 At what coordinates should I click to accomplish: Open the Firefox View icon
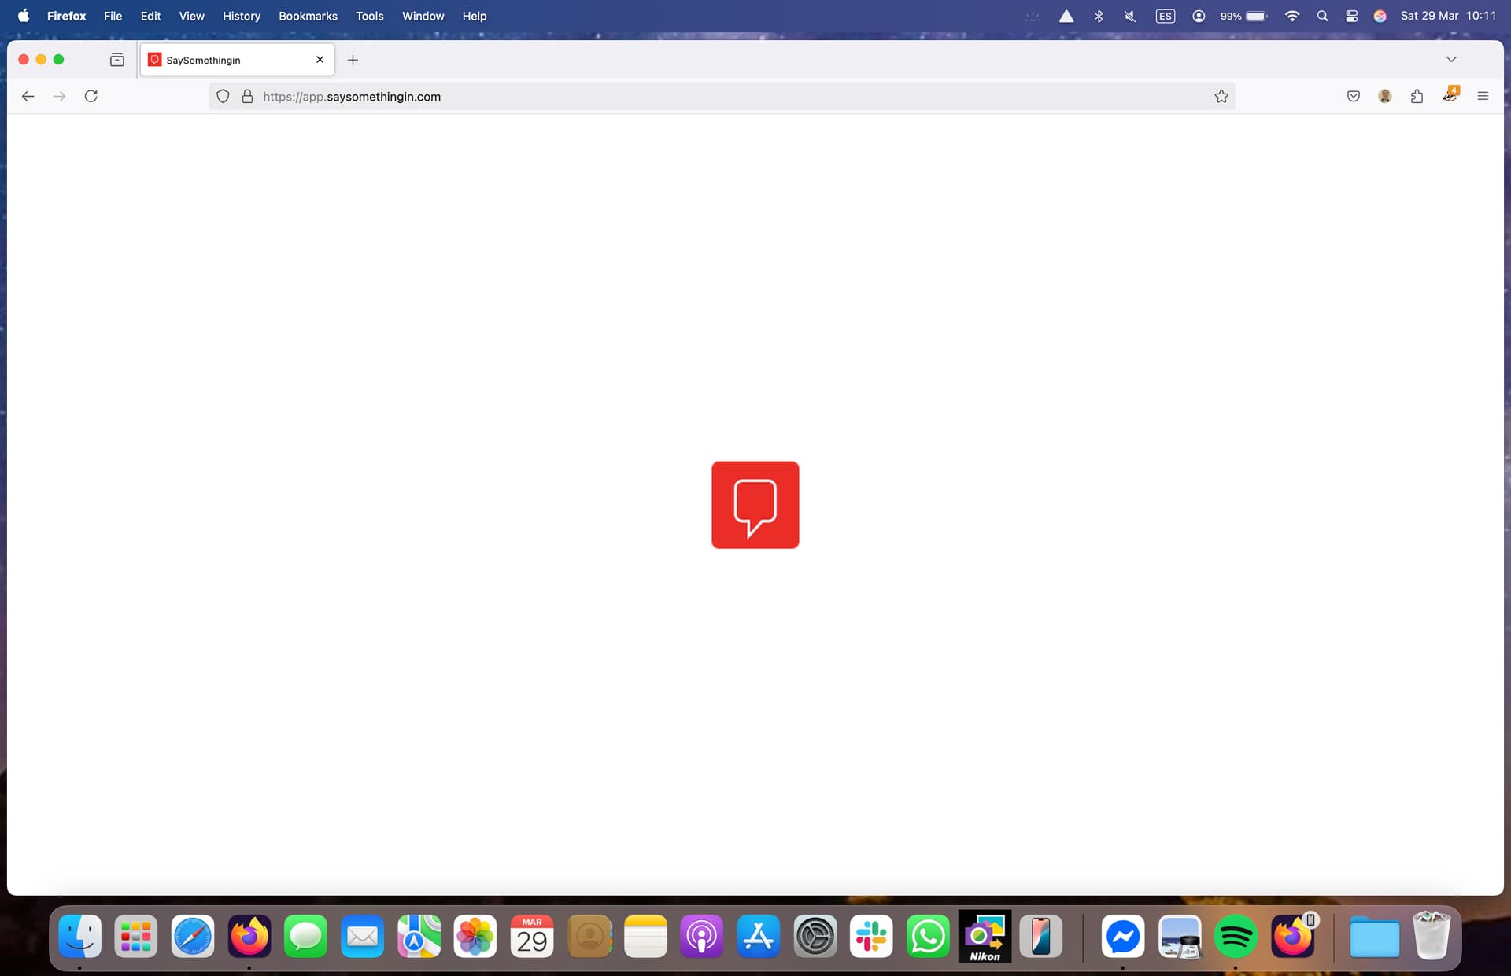(117, 60)
